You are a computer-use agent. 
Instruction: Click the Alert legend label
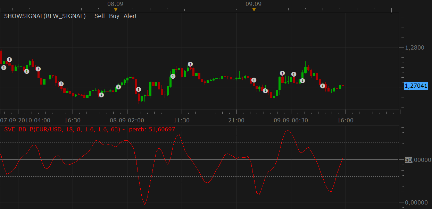coord(130,16)
